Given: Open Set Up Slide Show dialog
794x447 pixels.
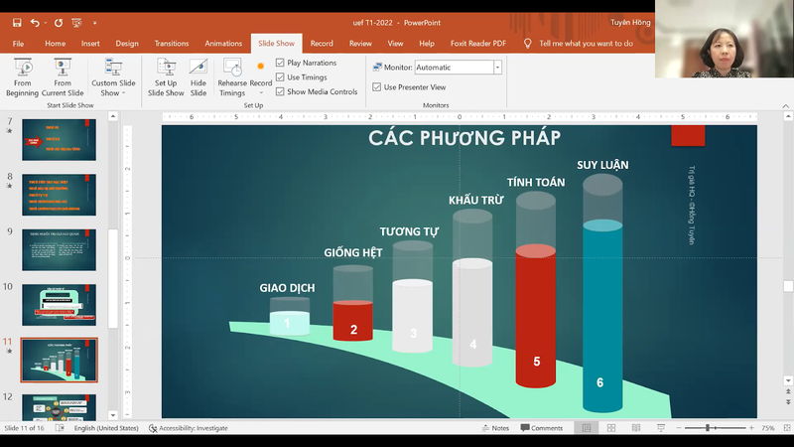Looking at the screenshot, I should point(166,75).
